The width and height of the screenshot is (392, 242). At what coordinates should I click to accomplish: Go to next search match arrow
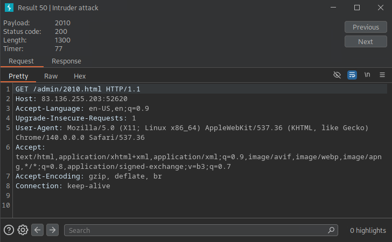point(52,230)
